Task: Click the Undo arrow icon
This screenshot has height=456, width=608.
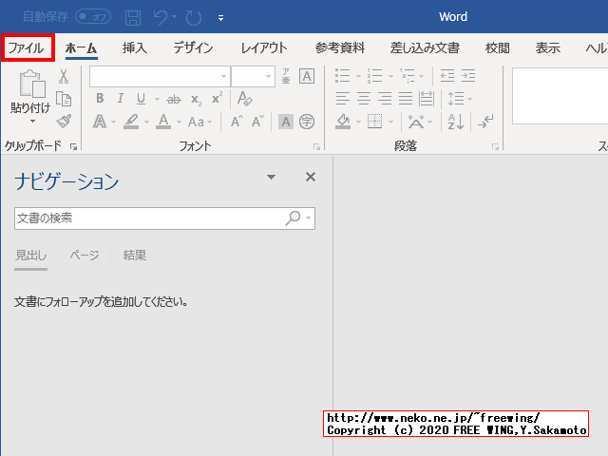Action: point(161,17)
